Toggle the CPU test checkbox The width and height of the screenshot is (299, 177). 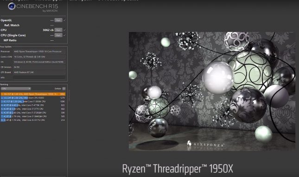click(64, 30)
